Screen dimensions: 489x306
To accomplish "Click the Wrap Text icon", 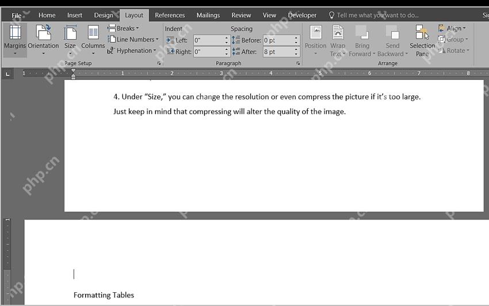I will pyautogui.click(x=338, y=41).
